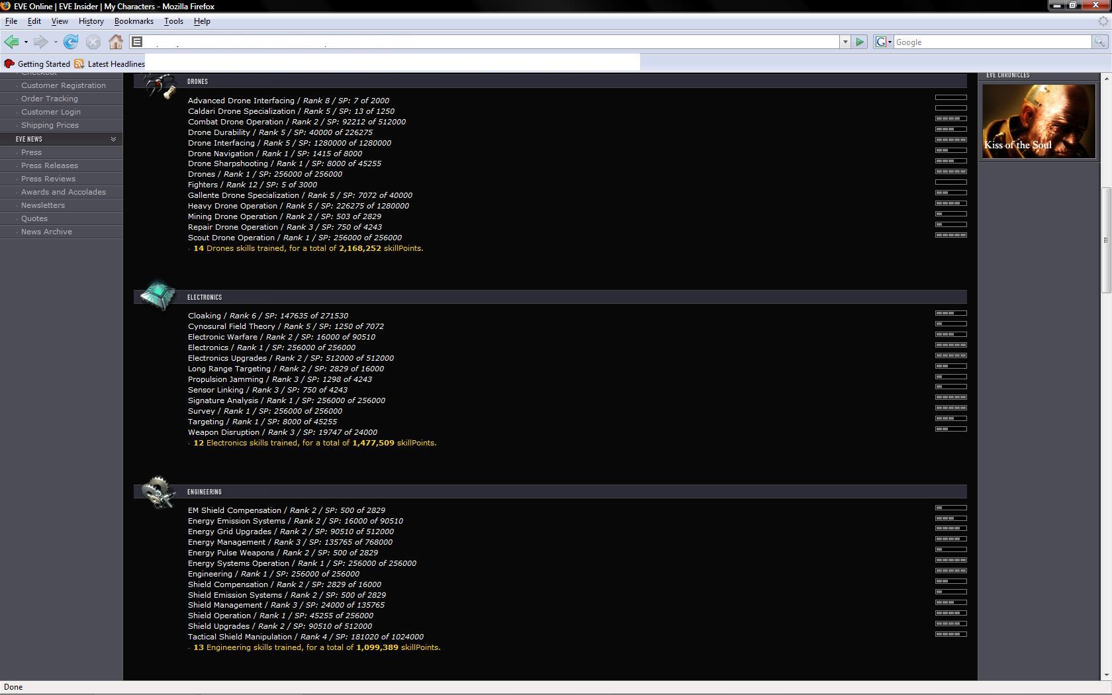Screen dimensions: 1112x695
Task: Open the History menu
Action: 91,21
